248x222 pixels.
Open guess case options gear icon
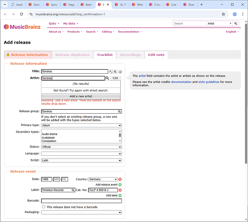point(120,72)
